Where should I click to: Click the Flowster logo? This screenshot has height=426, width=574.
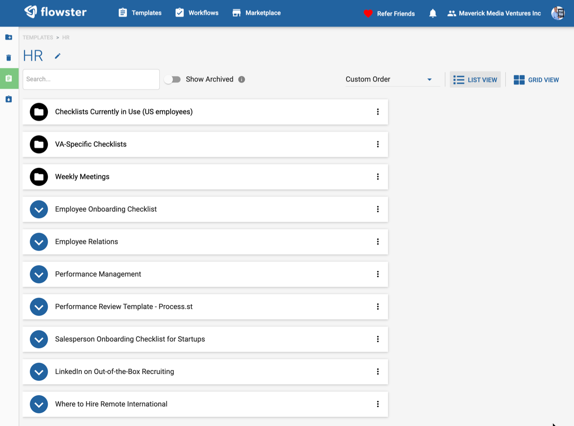click(55, 12)
